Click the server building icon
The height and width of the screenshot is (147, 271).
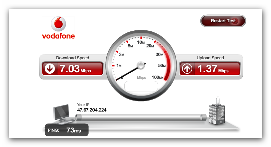[217, 111]
